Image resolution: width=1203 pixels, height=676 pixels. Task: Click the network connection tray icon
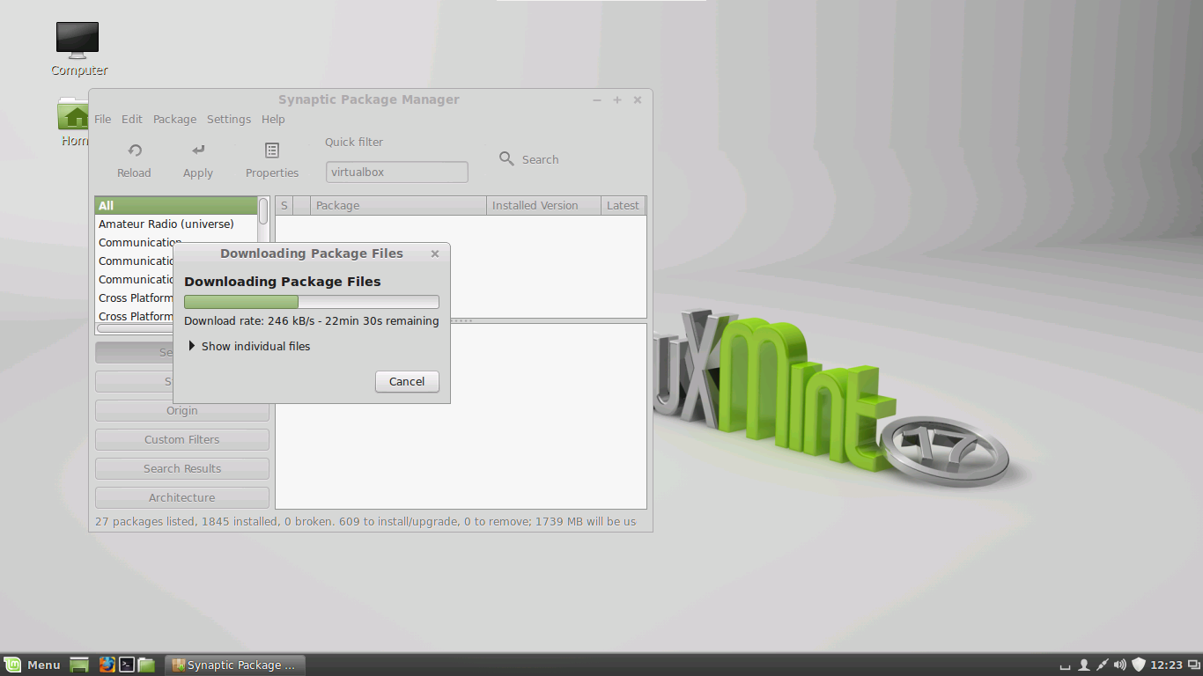(1101, 665)
